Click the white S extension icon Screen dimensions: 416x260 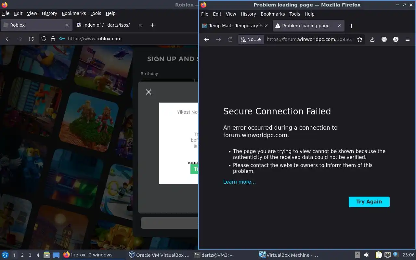click(x=396, y=39)
